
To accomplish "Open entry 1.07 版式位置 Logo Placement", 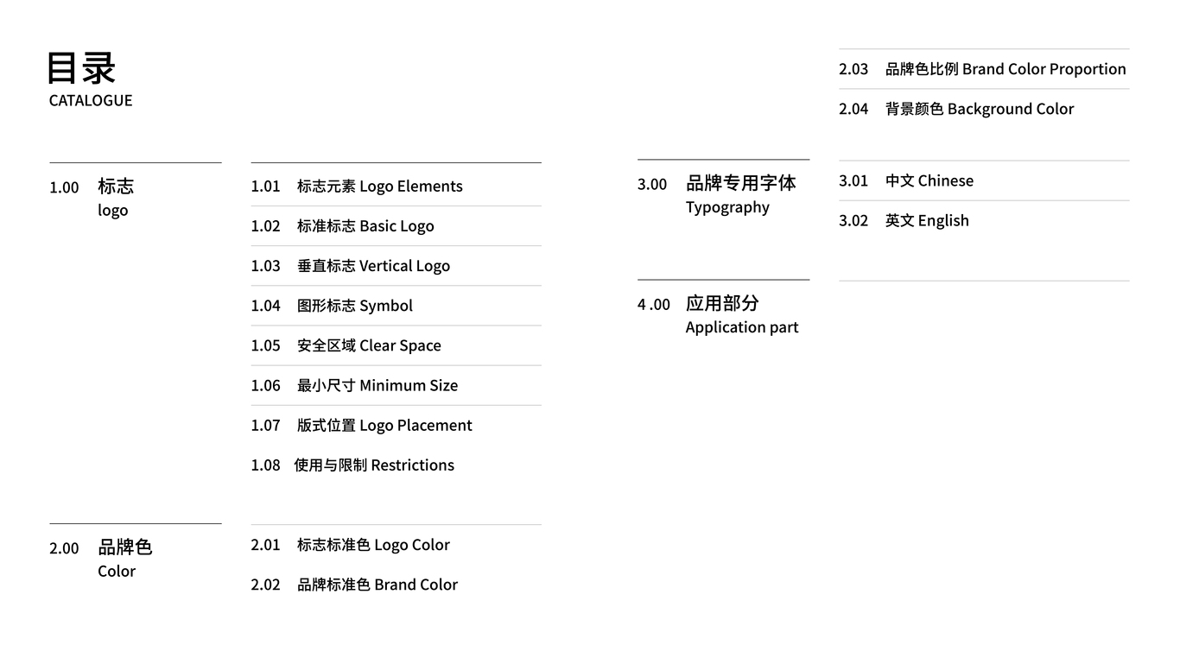I will click(x=361, y=425).
